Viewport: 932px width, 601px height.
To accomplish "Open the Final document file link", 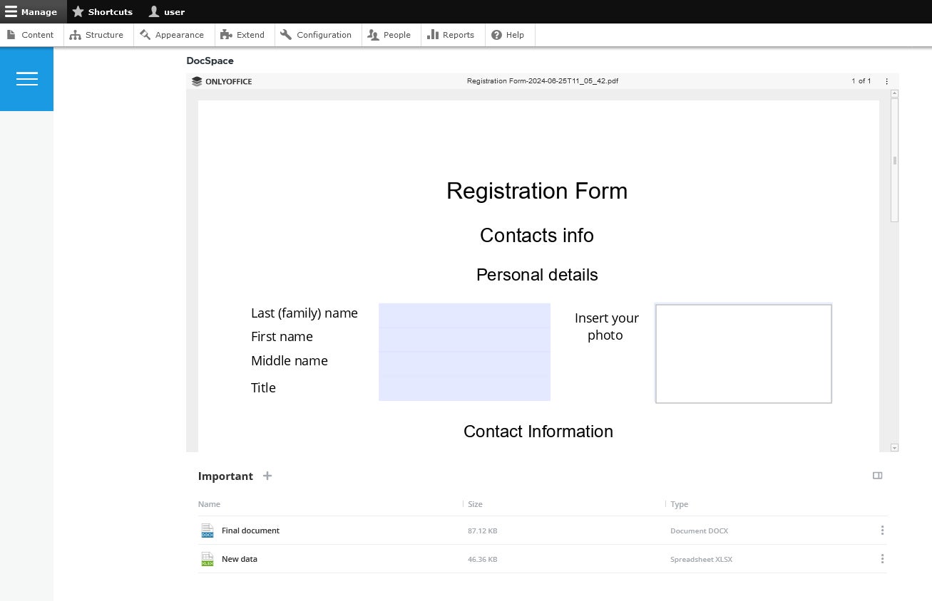I will pos(250,531).
